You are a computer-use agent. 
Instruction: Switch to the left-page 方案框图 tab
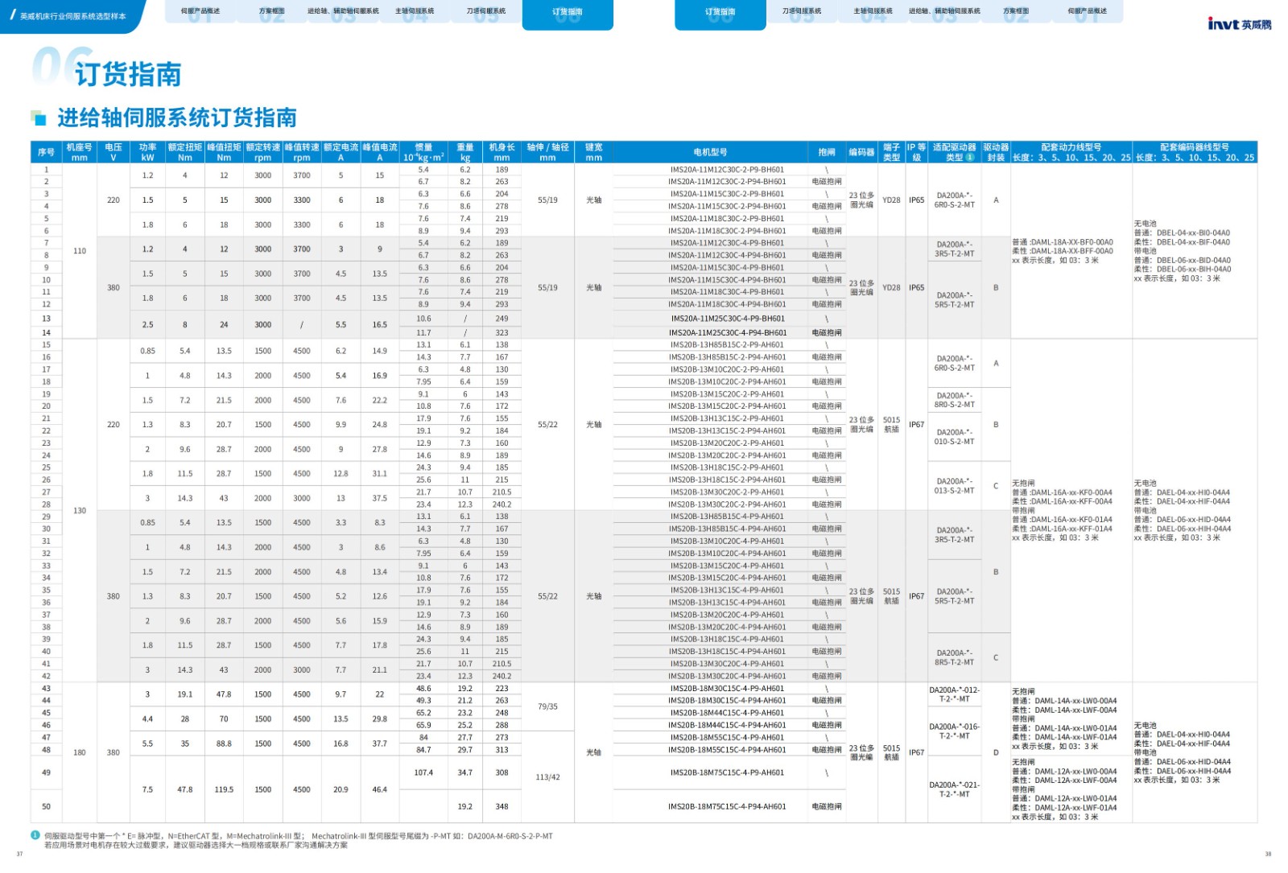[x=272, y=12]
